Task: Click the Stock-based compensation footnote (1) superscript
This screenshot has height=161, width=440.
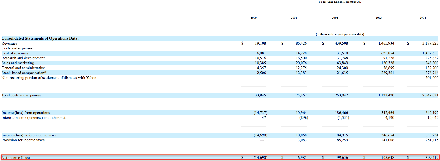Action: [46, 72]
